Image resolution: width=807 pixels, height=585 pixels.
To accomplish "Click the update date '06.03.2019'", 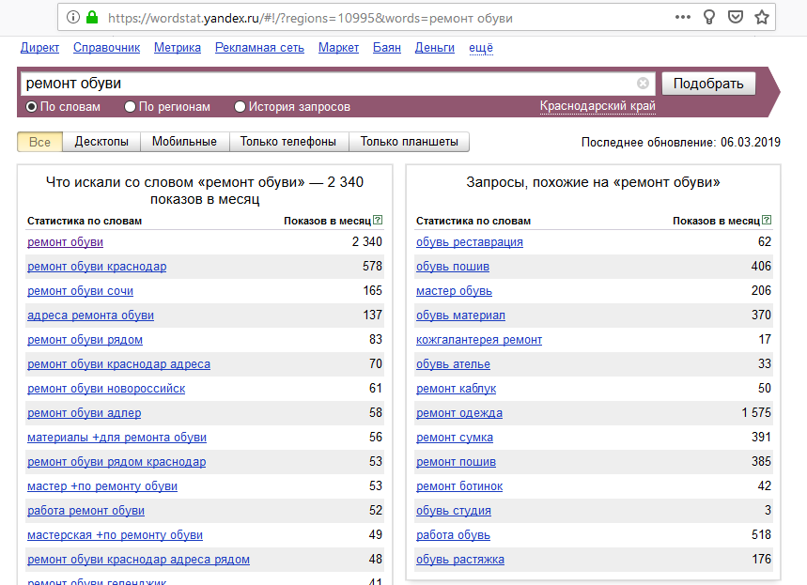I will pos(751,142).
